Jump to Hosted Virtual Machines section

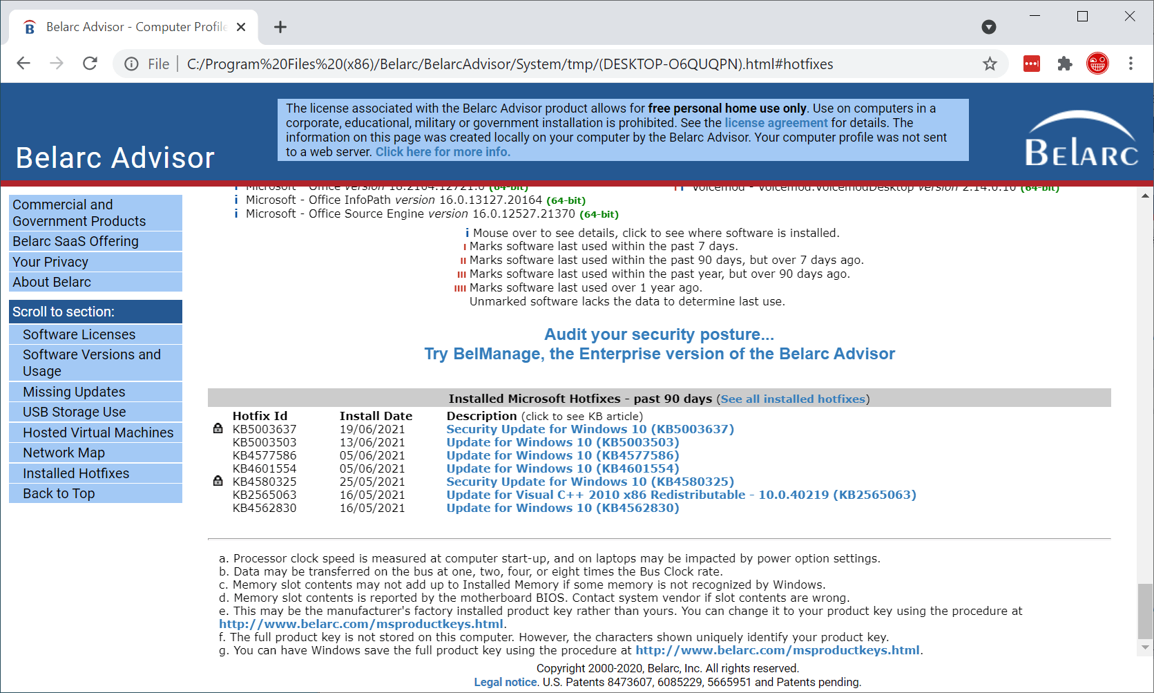coord(95,433)
